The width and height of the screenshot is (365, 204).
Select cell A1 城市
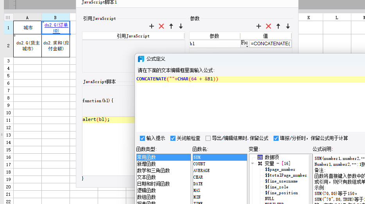[27, 28]
